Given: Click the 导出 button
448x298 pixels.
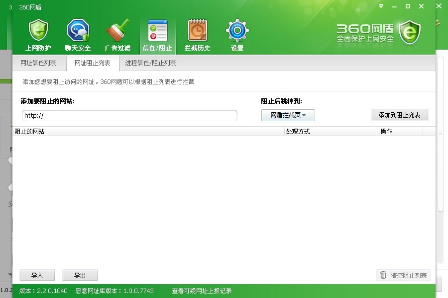Looking at the screenshot, I should point(80,275).
